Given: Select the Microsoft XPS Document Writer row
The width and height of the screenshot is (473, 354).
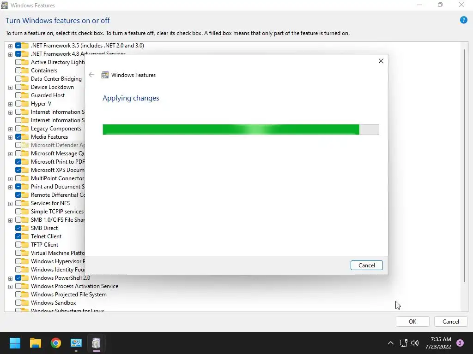Looking at the screenshot, I should (x=58, y=170).
